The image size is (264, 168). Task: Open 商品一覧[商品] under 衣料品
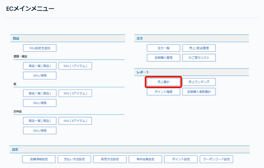(40, 121)
